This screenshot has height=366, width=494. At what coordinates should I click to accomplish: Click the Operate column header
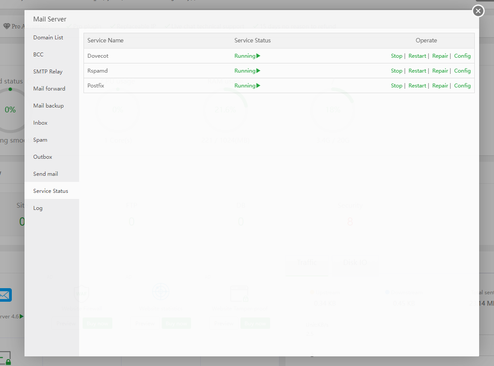click(426, 40)
